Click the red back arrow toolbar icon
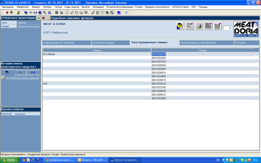Viewport: 261px width, 163px height. (7, 13)
